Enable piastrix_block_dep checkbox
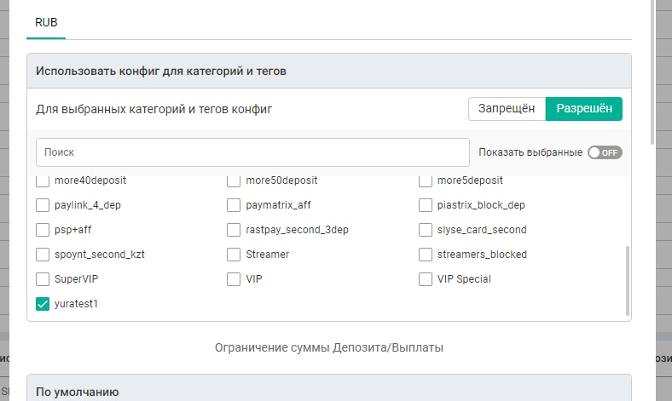 (426, 205)
